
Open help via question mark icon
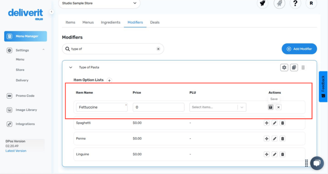tap(295, 3)
